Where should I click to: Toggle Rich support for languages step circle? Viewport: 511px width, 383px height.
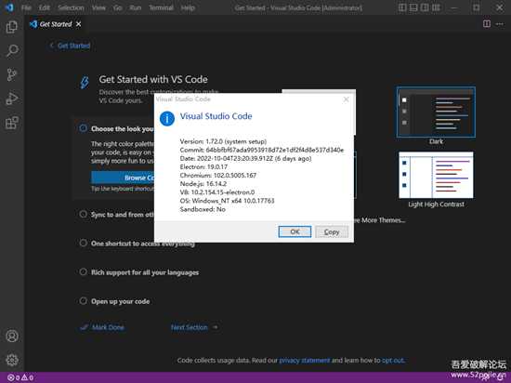pyautogui.click(x=83, y=271)
